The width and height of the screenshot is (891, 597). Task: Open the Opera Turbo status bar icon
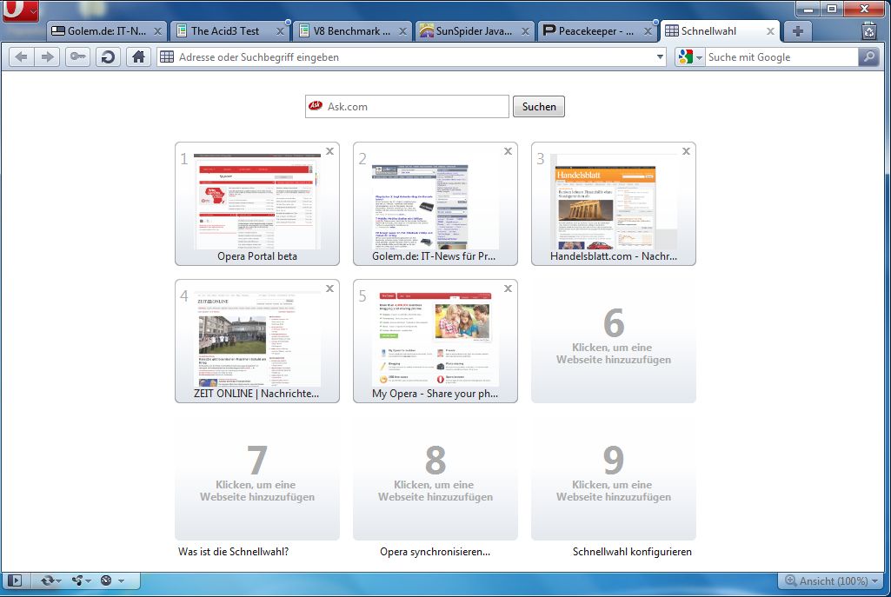tap(110, 580)
